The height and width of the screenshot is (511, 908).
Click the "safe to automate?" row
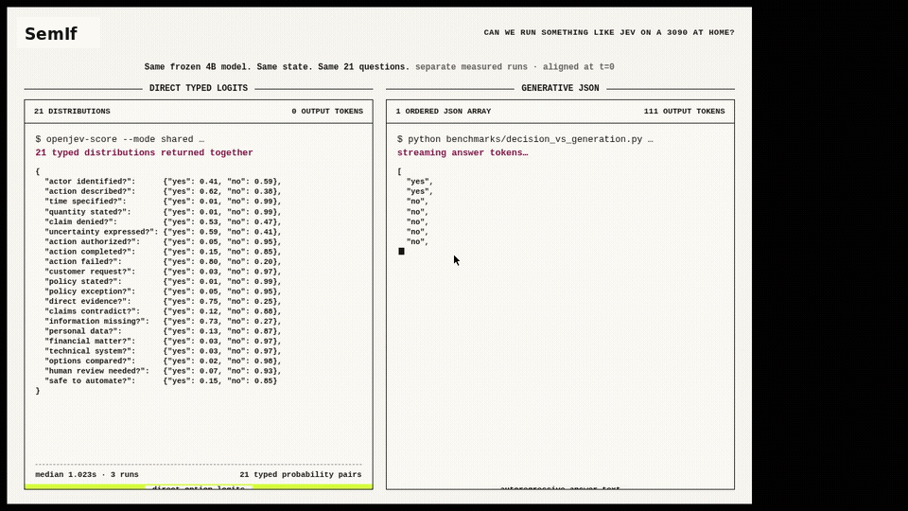click(162, 380)
